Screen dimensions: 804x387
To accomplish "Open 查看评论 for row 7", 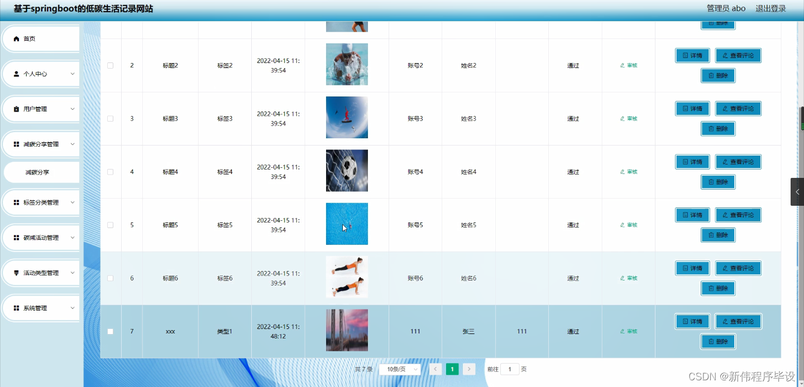I will [738, 322].
